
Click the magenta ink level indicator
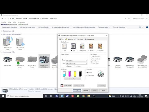click(x=70, y=73)
